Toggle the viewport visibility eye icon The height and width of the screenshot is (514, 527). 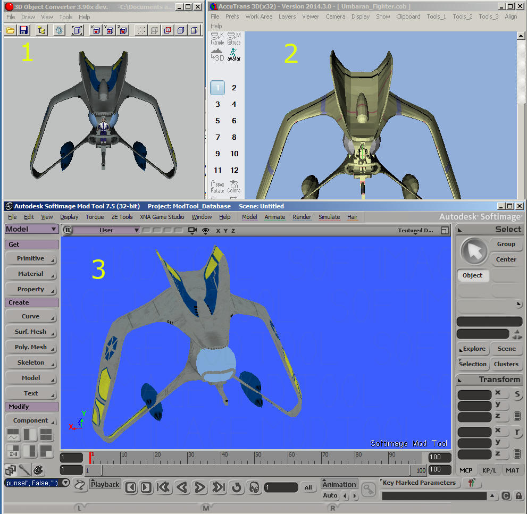206,231
